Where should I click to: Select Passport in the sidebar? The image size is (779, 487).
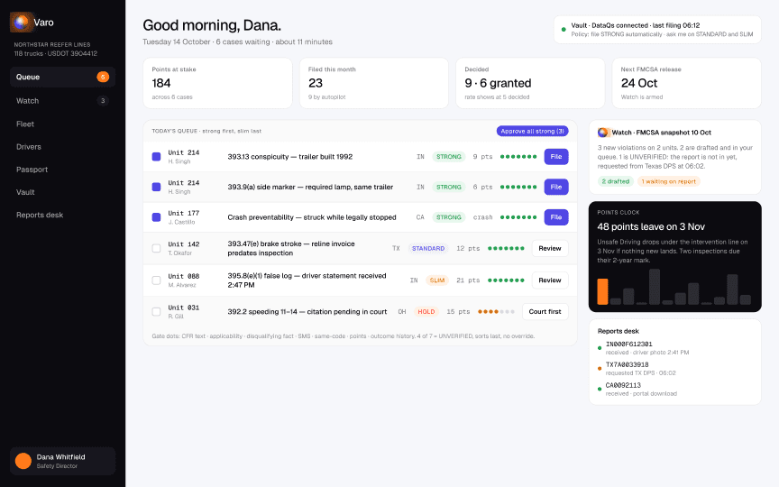tap(62, 170)
